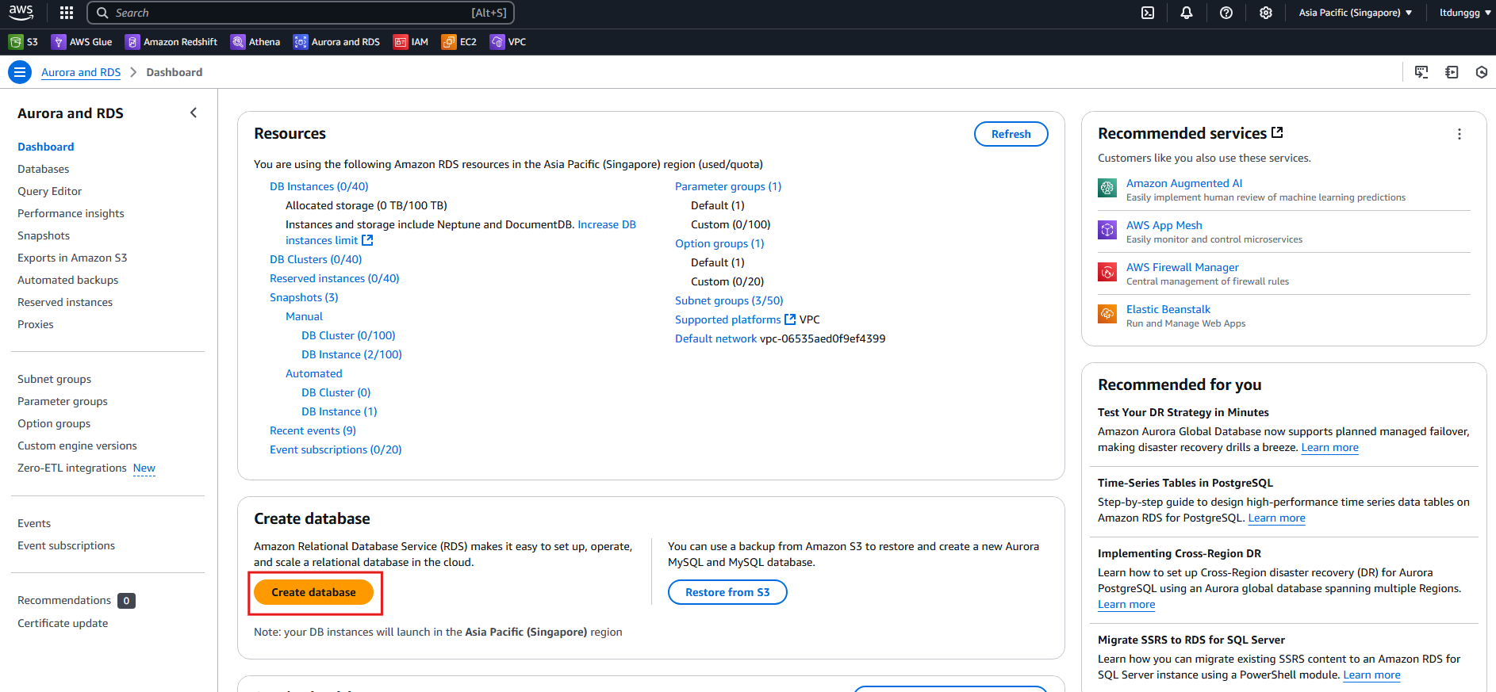Click the Default network link
1496x692 pixels.
click(715, 338)
